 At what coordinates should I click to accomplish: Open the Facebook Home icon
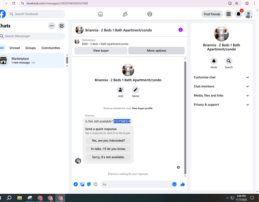click(x=100, y=14)
